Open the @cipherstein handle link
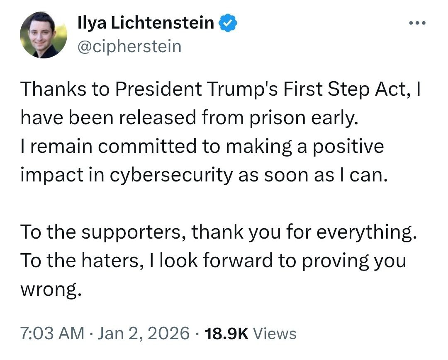 (129, 46)
